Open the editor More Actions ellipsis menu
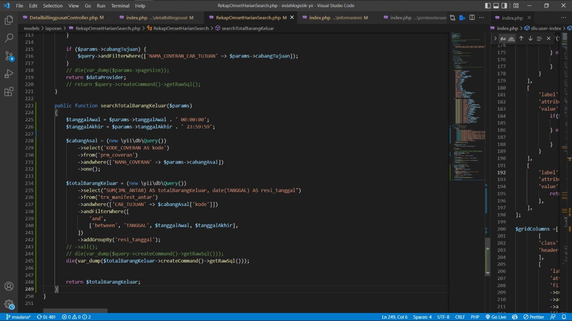 tap(481, 18)
